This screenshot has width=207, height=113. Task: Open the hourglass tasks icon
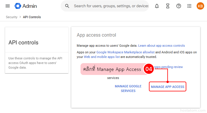tap(168, 6)
